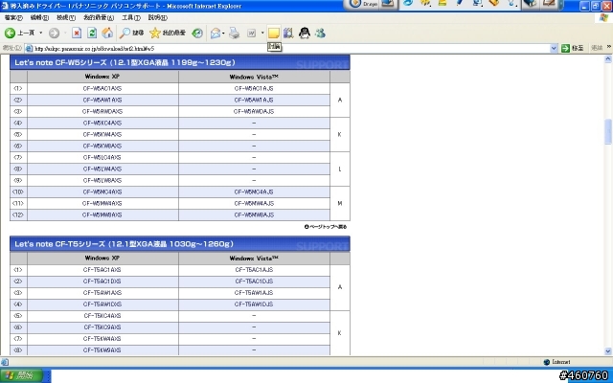This screenshot has width=613, height=383.
Task: Click the vertical scrollbar down arrow
Action: coord(608,351)
